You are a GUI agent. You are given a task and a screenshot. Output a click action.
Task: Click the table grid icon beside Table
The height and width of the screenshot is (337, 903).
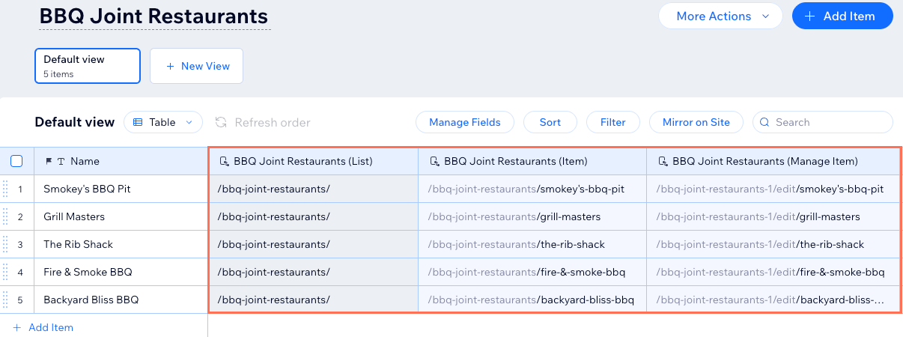(139, 122)
